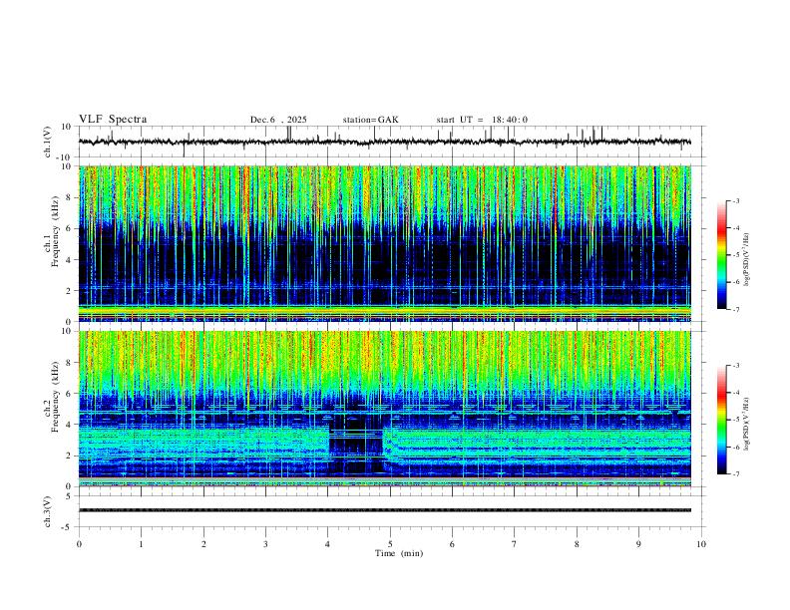The width and height of the screenshot is (790, 610).
Task: Click time axis tick label "4"
Action: [x=328, y=544]
